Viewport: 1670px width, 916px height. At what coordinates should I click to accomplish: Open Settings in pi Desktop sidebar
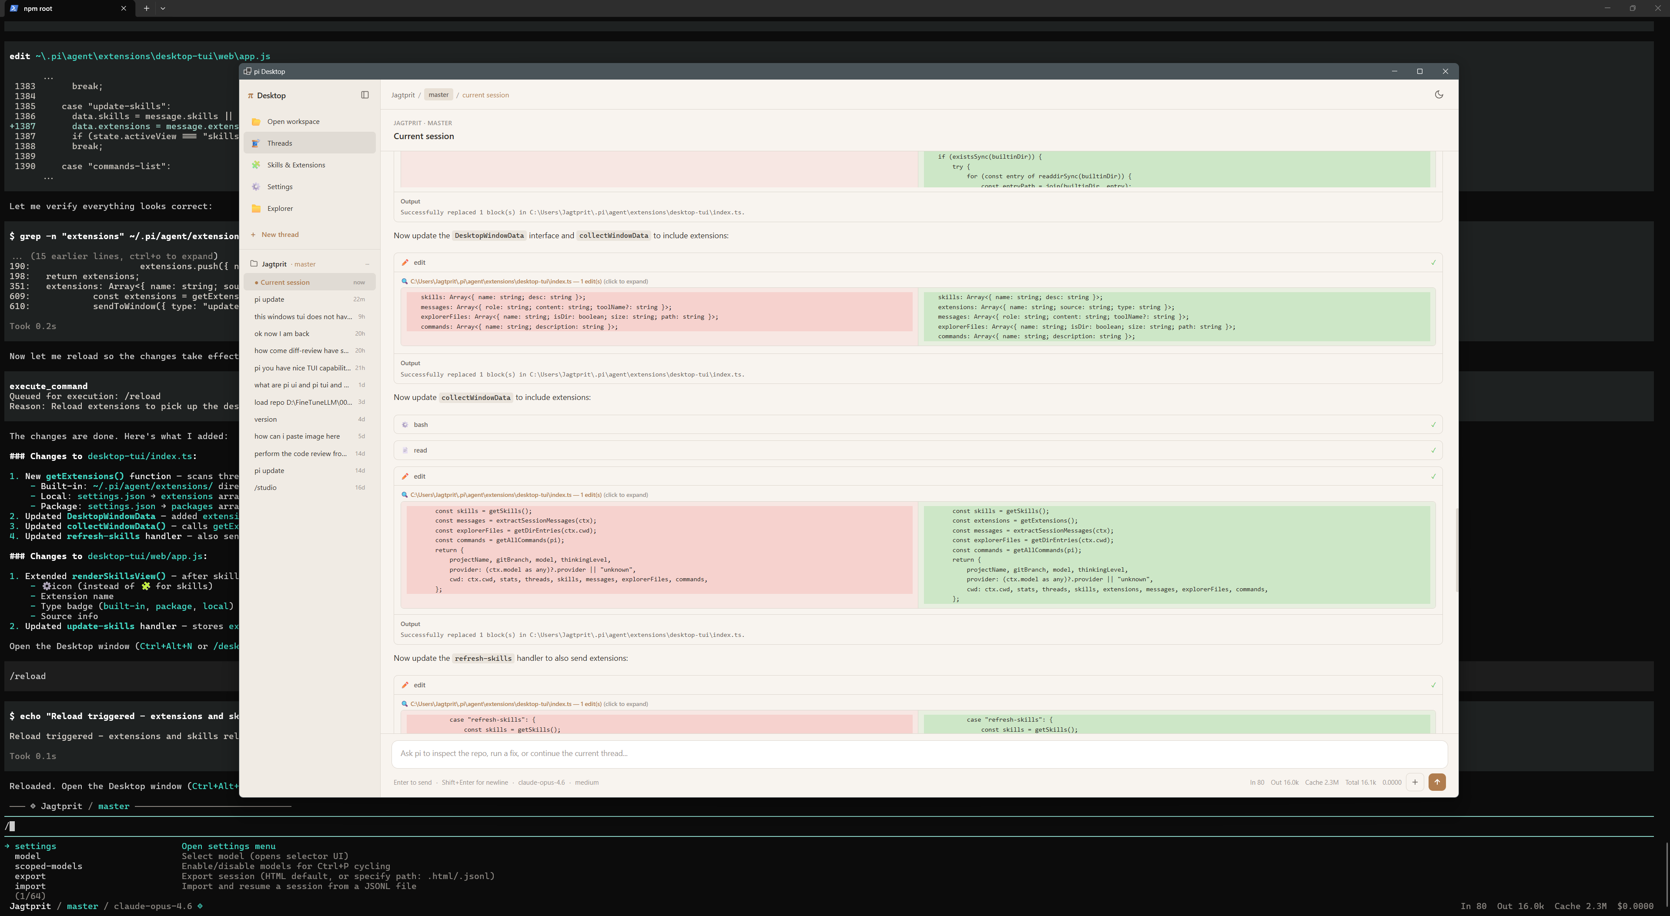[x=310, y=187]
